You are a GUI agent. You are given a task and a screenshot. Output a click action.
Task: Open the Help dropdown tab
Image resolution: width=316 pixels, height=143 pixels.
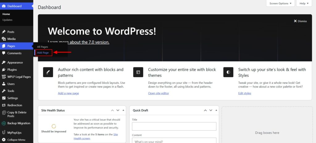click(304, 3)
